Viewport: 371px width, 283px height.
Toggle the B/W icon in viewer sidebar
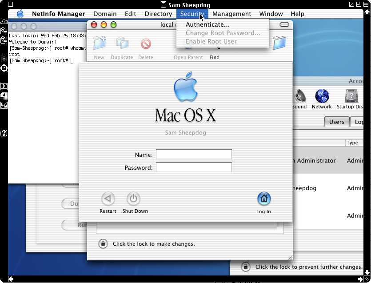[4, 105]
